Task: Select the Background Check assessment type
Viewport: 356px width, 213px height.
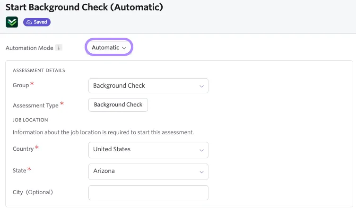Action: tap(118, 105)
